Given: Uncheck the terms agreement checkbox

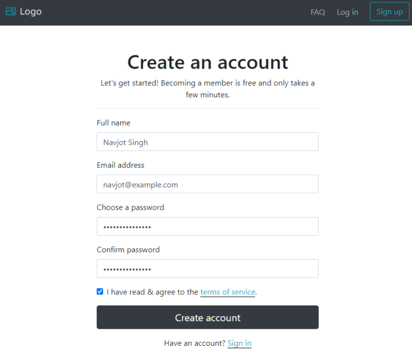Looking at the screenshot, I should point(100,292).
